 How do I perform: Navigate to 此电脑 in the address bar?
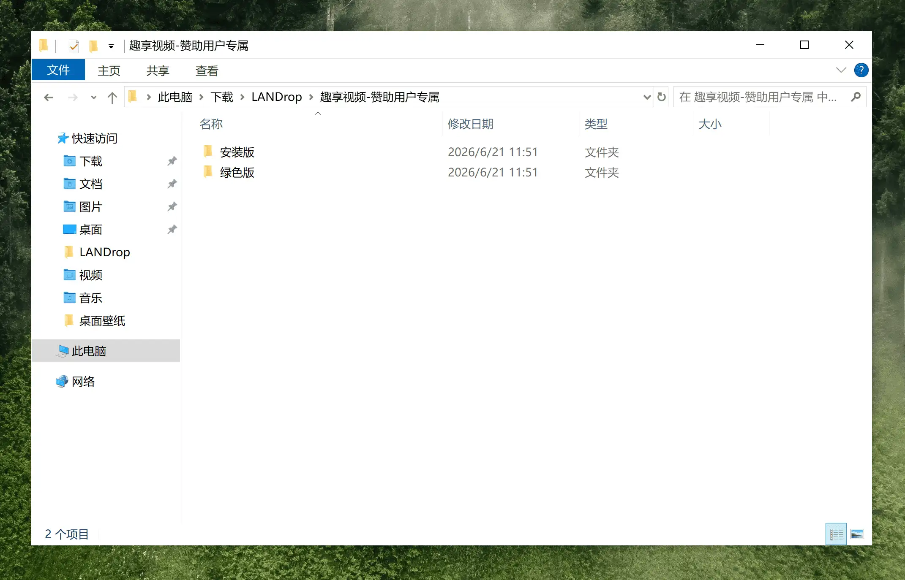pos(175,97)
